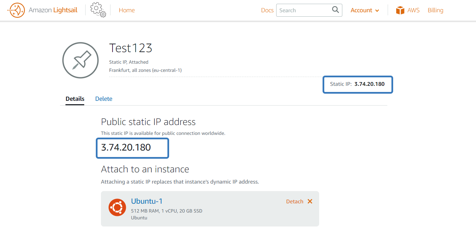Click the Frankfurt region text
The image size is (476, 250).
tap(145, 70)
